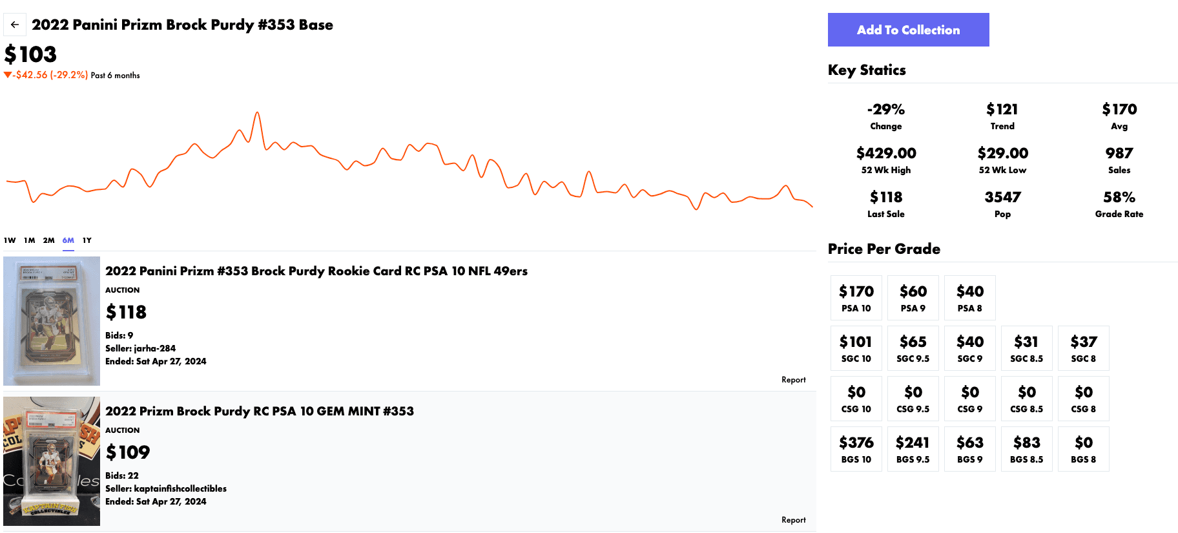The width and height of the screenshot is (1178, 533).
Task: Pick the BGS 9.5 $241 grade tile
Action: click(x=913, y=449)
